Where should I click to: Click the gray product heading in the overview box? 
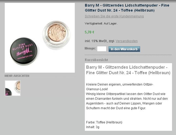[x=128, y=70]
